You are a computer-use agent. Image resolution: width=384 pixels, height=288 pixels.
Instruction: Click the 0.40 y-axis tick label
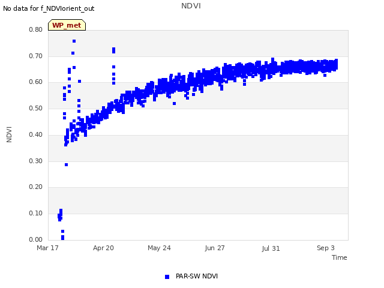(x=35, y=134)
